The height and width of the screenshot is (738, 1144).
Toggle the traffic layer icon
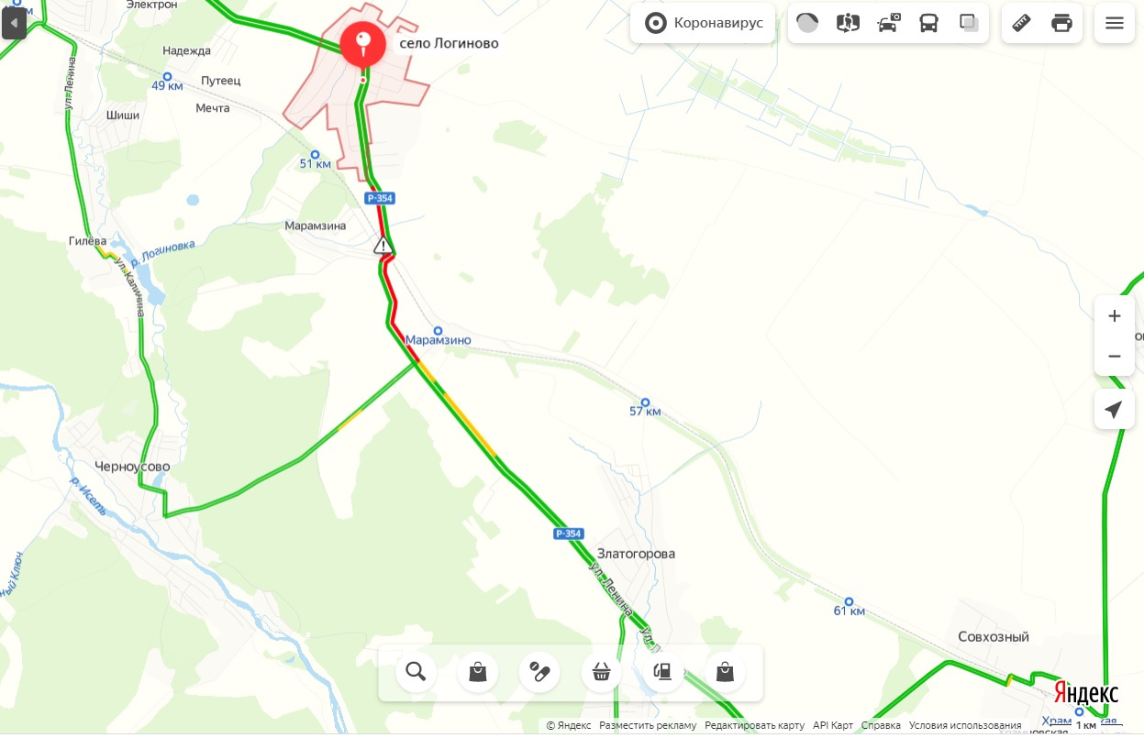(x=807, y=23)
